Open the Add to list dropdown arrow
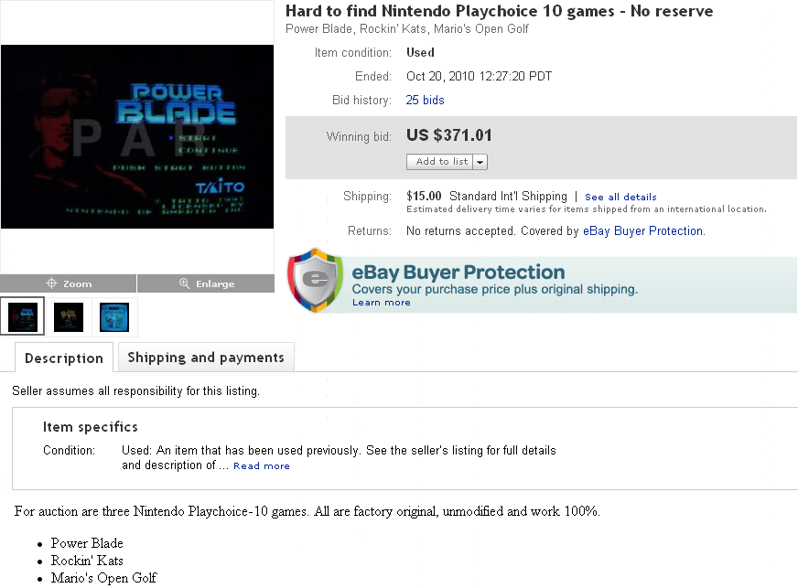The image size is (798, 588). click(x=480, y=162)
